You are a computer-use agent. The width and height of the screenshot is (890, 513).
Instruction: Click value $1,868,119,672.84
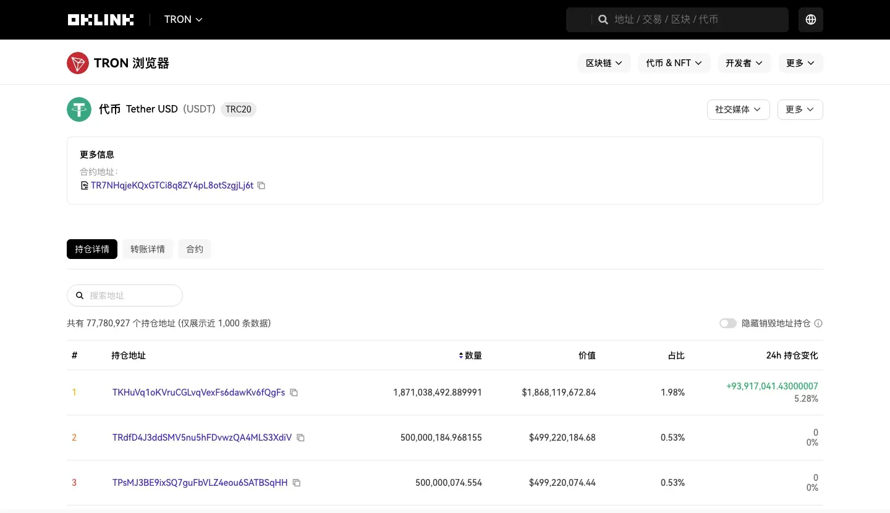point(559,392)
